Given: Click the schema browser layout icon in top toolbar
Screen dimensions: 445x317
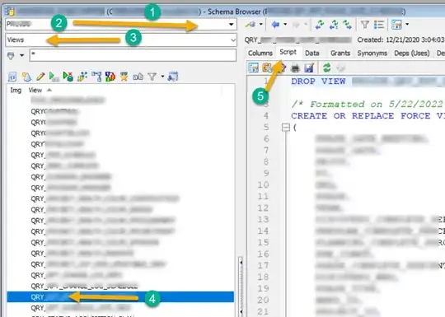Looking at the screenshot, I should tap(396, 25).
